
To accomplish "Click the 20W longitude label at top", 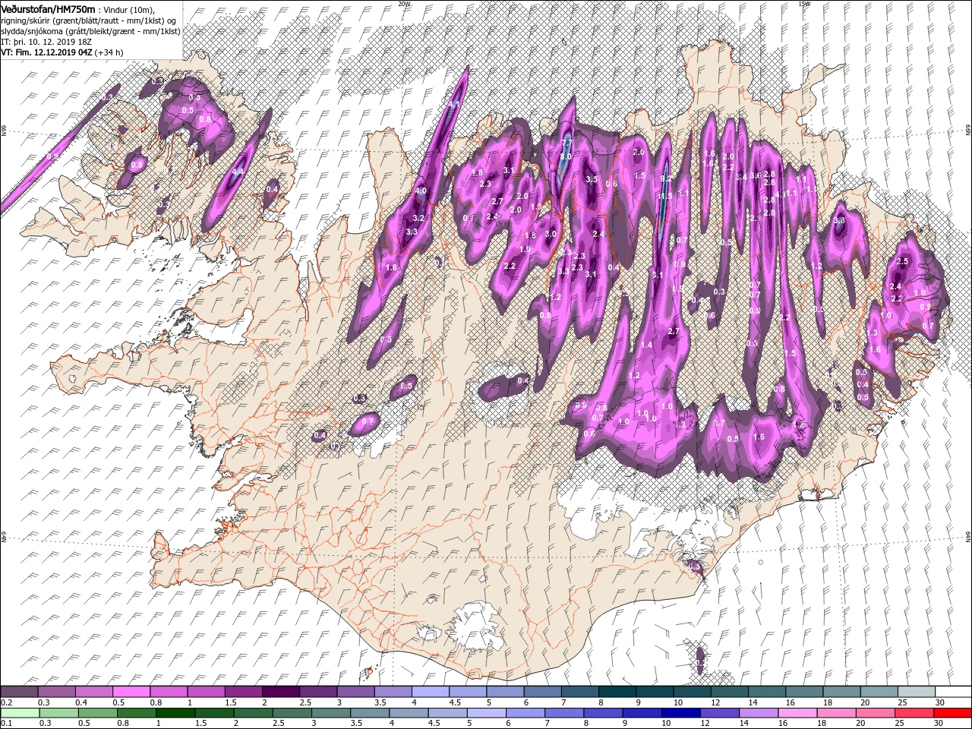I will [x=404, y=3].
